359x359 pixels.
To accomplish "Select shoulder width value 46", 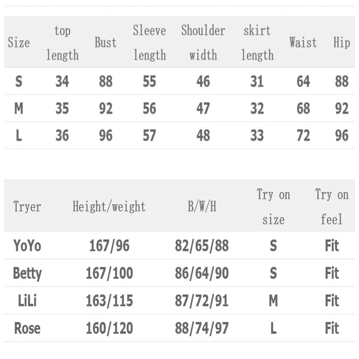I will 203,81.
